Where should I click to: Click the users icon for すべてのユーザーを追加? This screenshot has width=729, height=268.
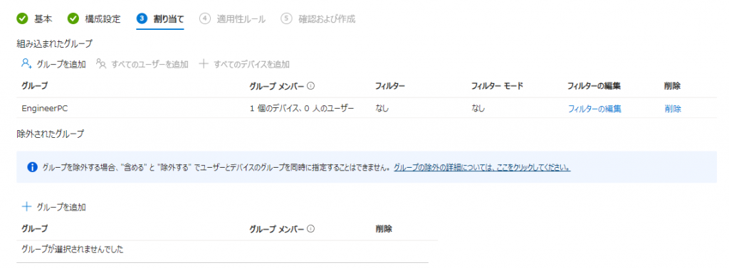pos(101,64)
